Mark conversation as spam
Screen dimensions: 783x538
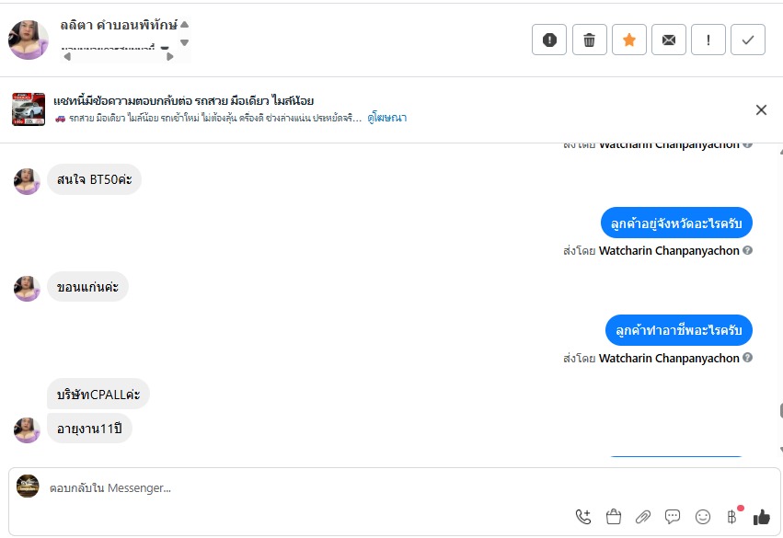[549, 40]
